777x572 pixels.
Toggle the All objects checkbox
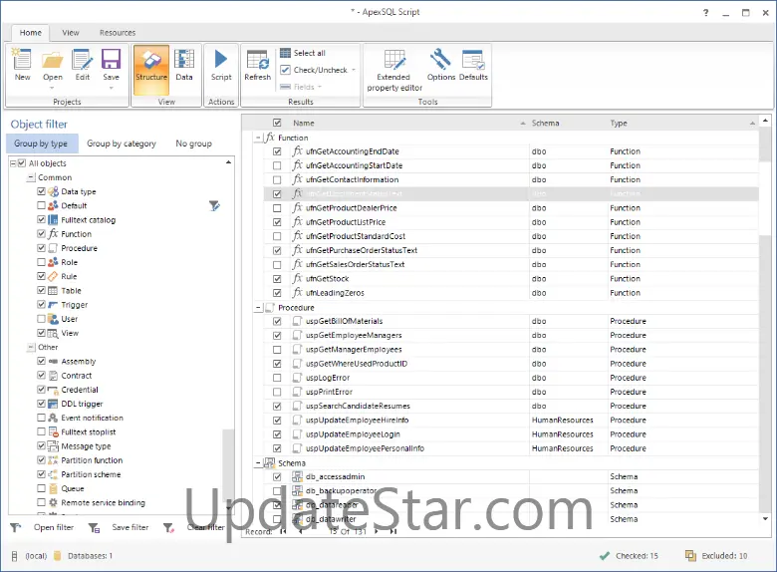click(x=22, y=163)
